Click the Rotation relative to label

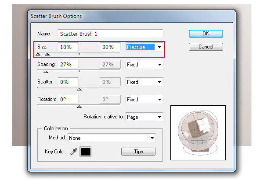[104, 117]
